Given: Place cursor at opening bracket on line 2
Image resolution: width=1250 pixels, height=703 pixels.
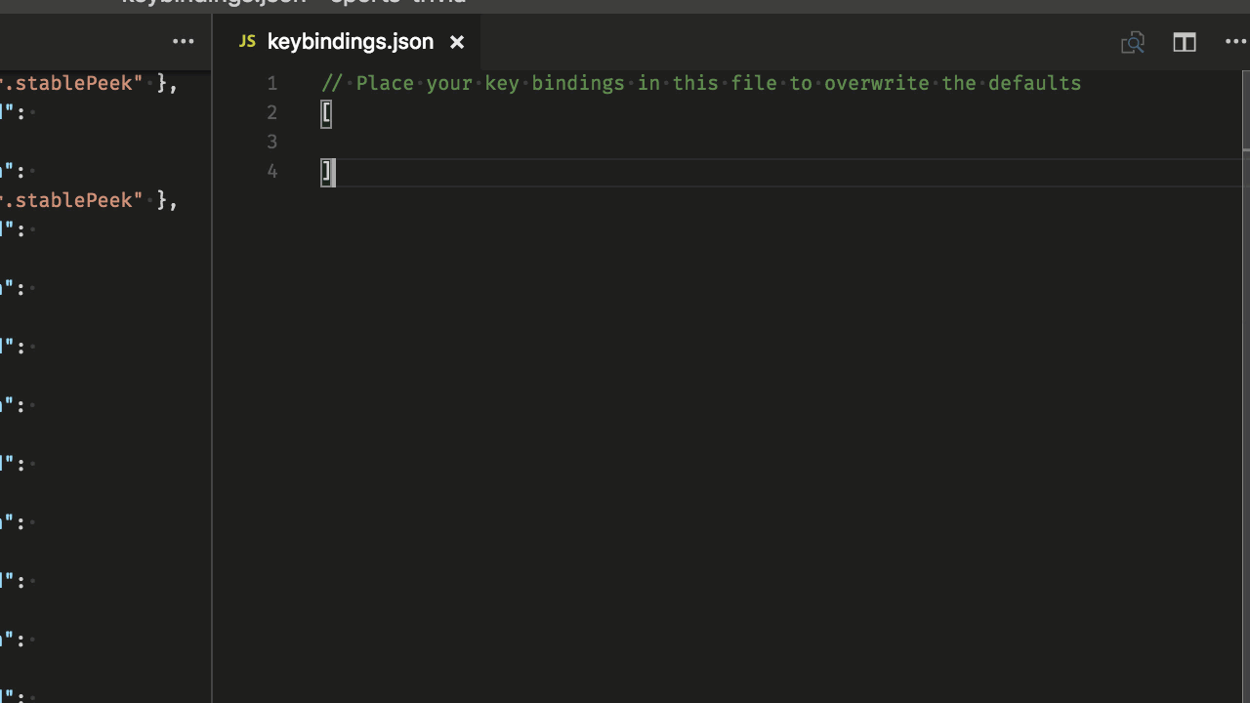Looking at the screenshot, I should (x=326, y=113).
